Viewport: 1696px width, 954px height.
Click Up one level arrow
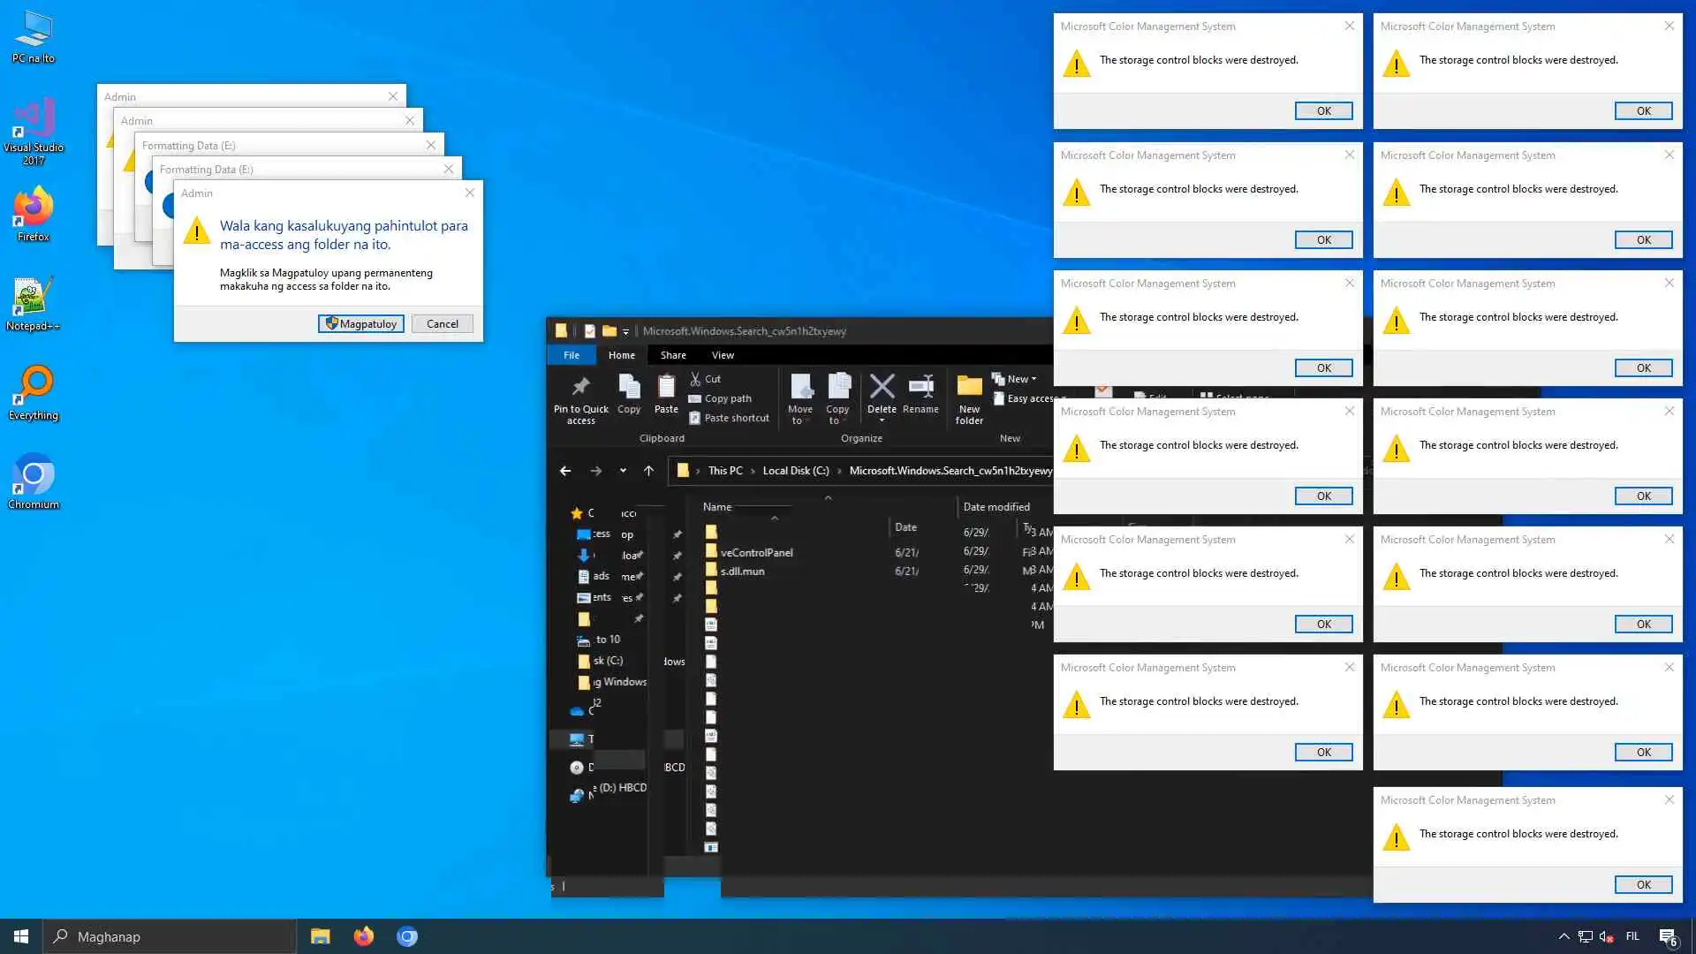(648, 471)
